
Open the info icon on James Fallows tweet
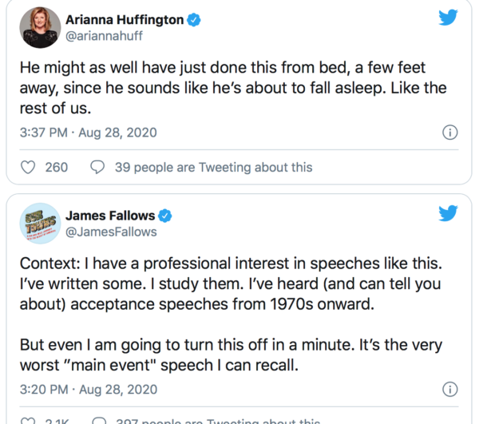(x=449, y=389)
